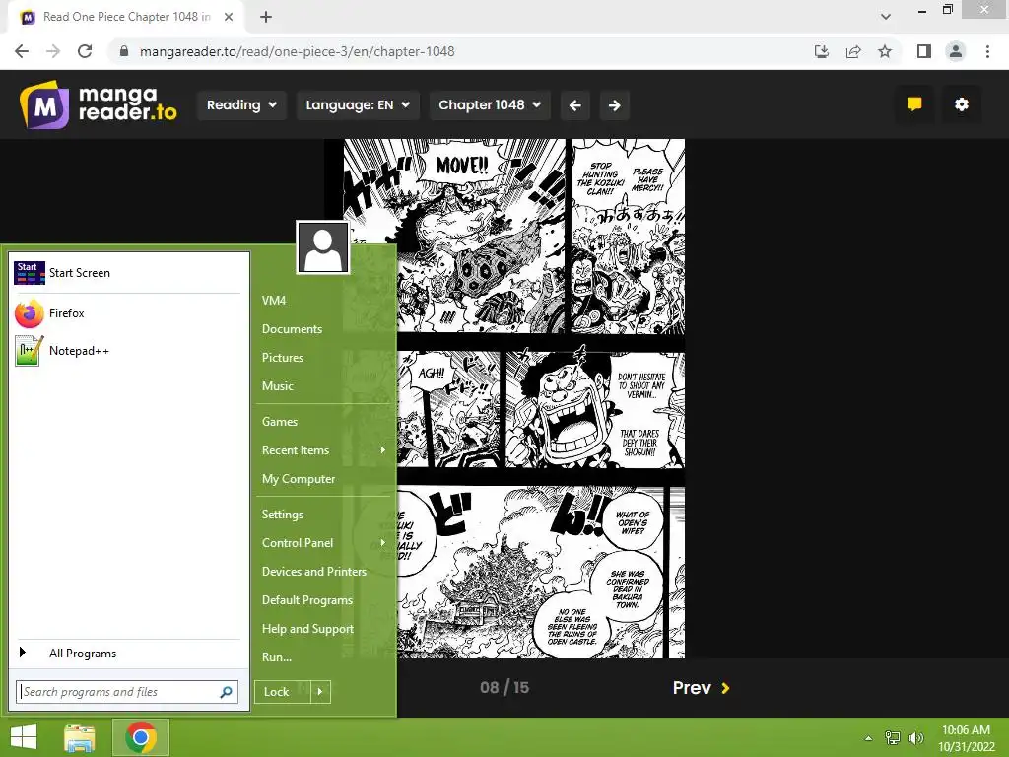Open Devices and Printers
Viewport: 1009px width, 757px height.
[314, 572]
